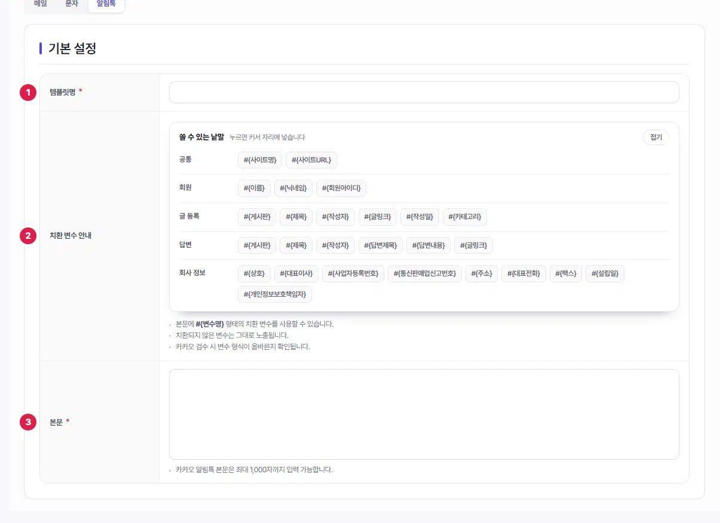Insert #{작성자} in the 답변 row
The image size is (720, 523).
(335, 245)
